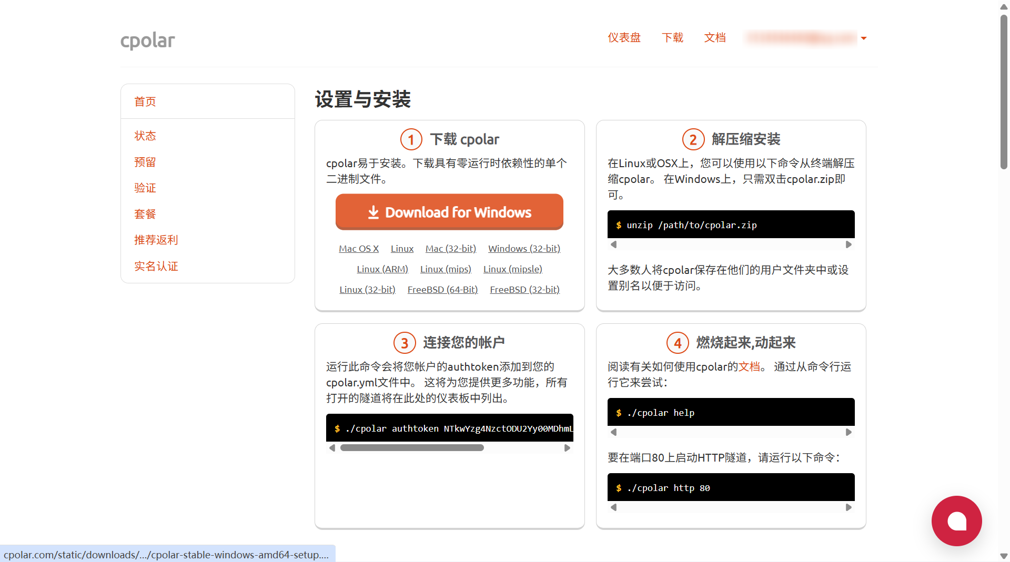The height and width of the screenshot is (562, 1010).
Task: Open the 下载 nav menu
Action: [672, 37]
